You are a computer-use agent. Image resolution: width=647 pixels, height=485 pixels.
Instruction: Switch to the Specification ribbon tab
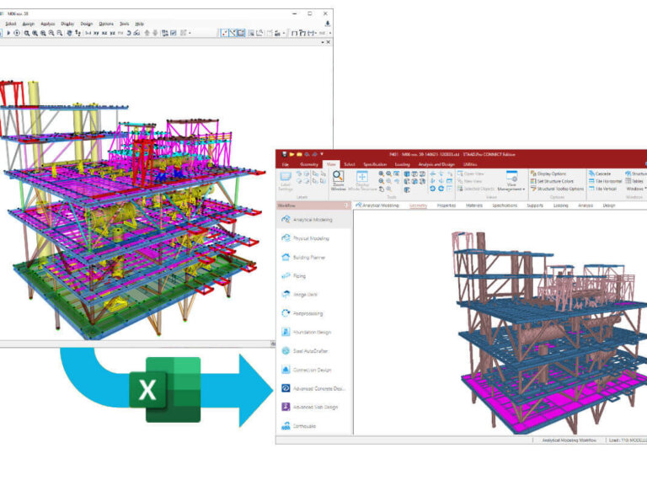375,164
